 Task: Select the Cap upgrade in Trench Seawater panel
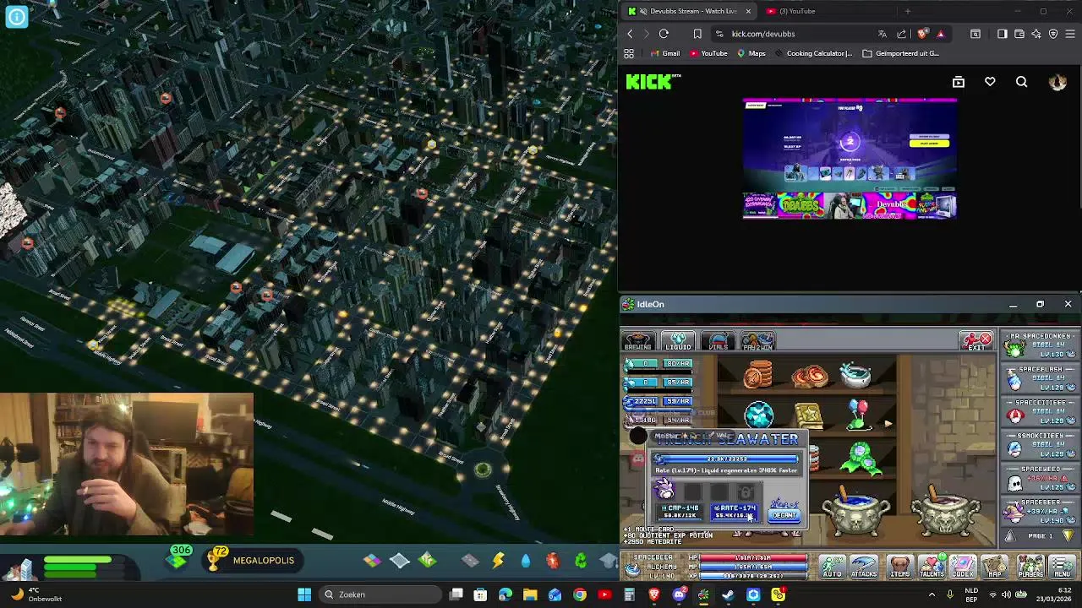click(x=679, y=512)
